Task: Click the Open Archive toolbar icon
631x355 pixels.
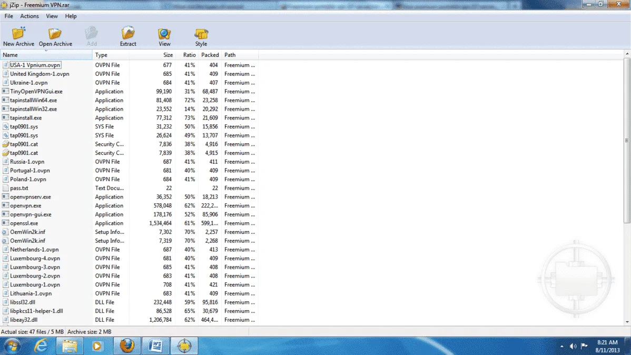Action: [55, 33]
